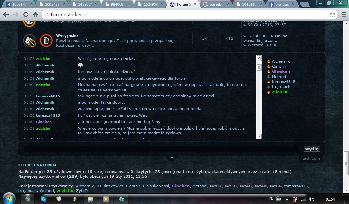Expand the chat with the down arrow
The width and height of the screenshot is (349, 204).
pos(172,158)
